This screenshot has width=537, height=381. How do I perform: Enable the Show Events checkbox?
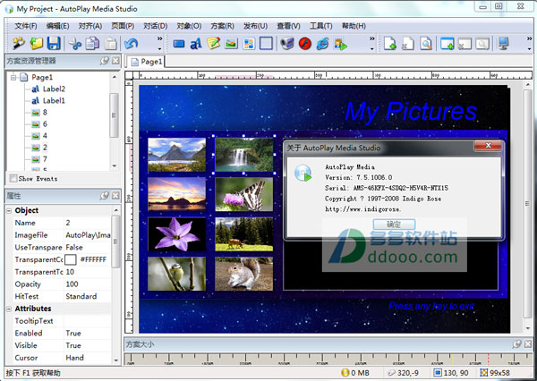[13, 178]
